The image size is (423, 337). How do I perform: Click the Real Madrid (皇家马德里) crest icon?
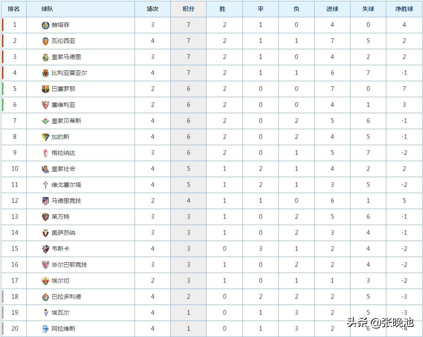pos(46,57)
